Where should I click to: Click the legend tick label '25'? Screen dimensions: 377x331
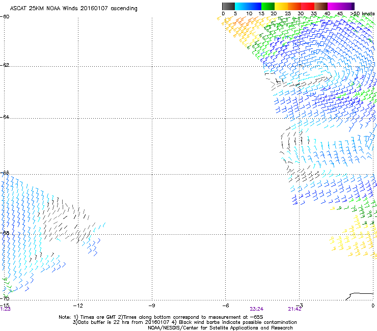pos(288,14)
